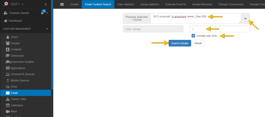265x117 pixels.
Task: Open Dashboard from the sidebar
Action: pyautogui.click(x=15, y=21)
